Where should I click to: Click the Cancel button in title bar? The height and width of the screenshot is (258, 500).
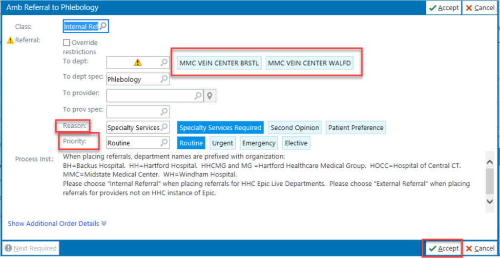(480, 8)
